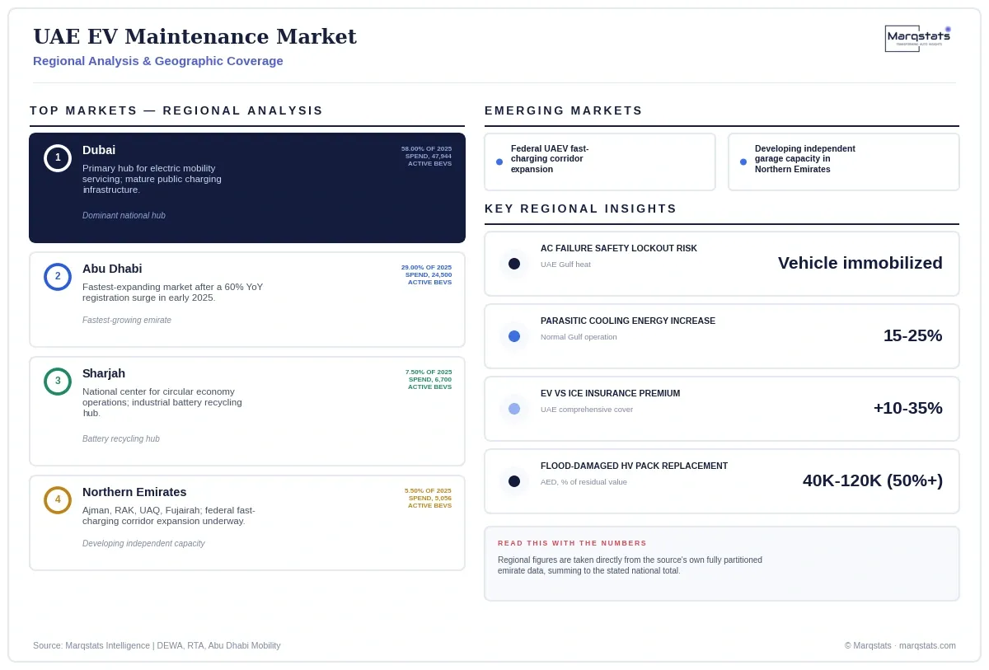Click the rank 3 circle badge for Sharjah

58,382
